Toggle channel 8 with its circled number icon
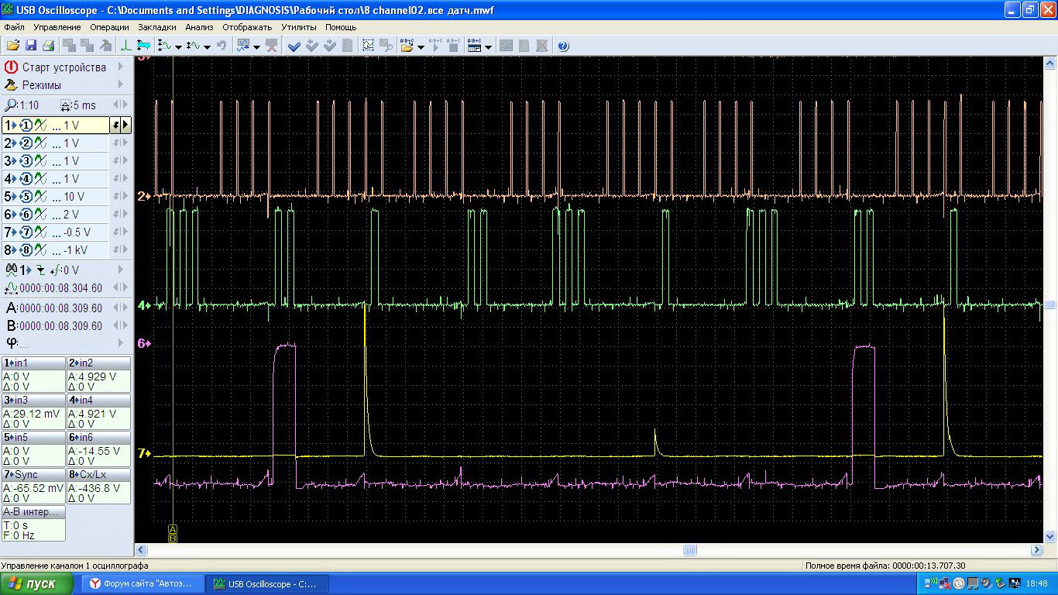The image size is (1058, 595). point(26,249)
